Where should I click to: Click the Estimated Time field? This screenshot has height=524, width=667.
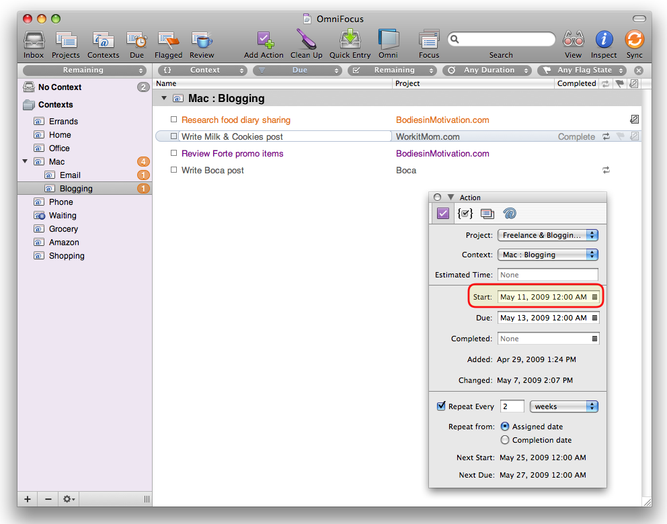pyautogui.click(x=547, y=275)
